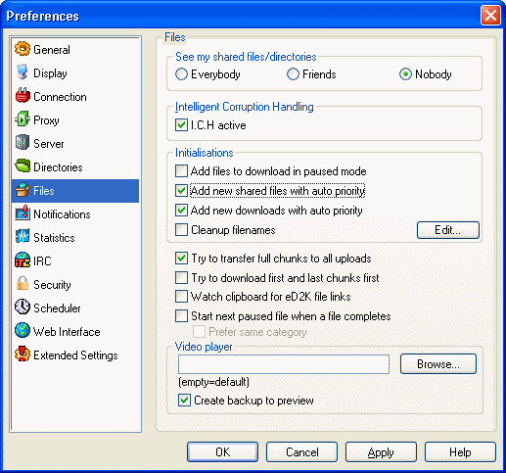
Task: Click the Scheduler clock icon
Action: [23, 307]
